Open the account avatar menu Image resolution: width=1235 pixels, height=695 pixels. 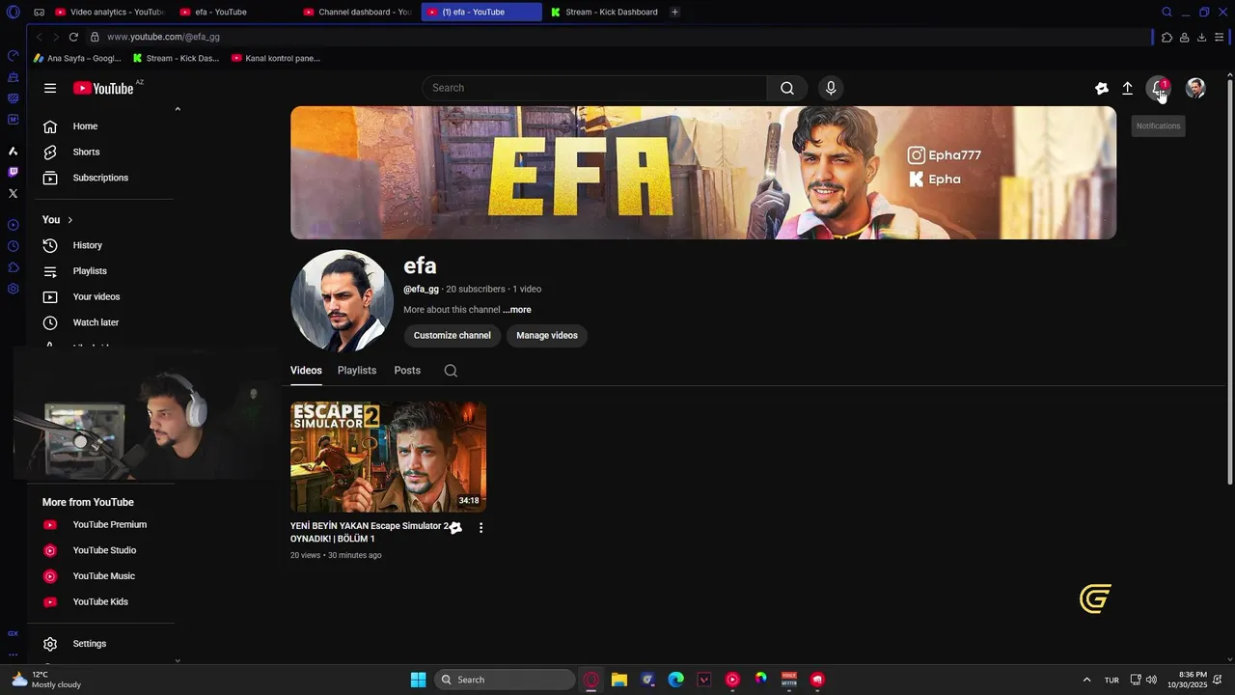coord(1195,88)
